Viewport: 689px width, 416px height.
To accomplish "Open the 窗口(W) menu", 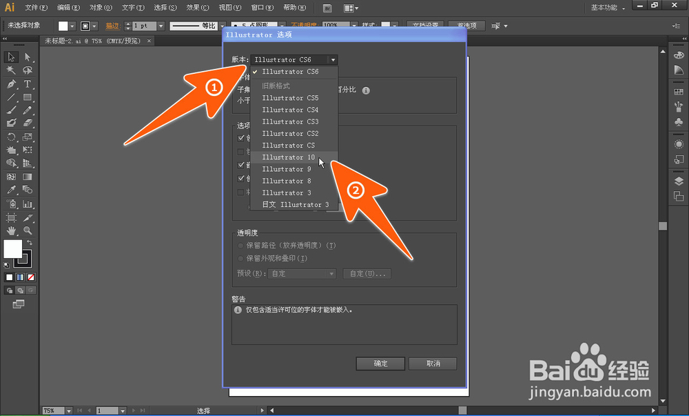I will pyautogui.click(x=262, y=8).
